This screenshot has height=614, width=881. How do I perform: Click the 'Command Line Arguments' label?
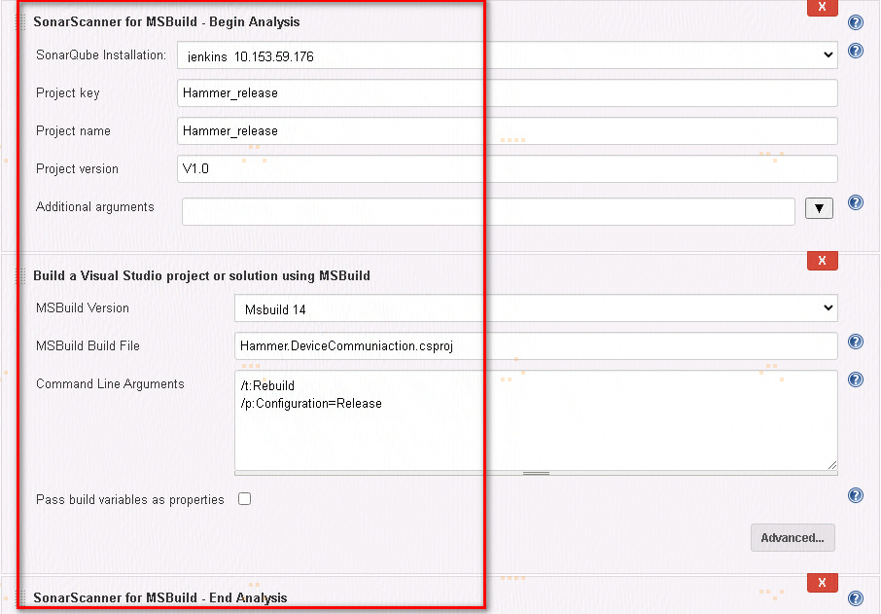pyautogui.click(x=110, y=384)
